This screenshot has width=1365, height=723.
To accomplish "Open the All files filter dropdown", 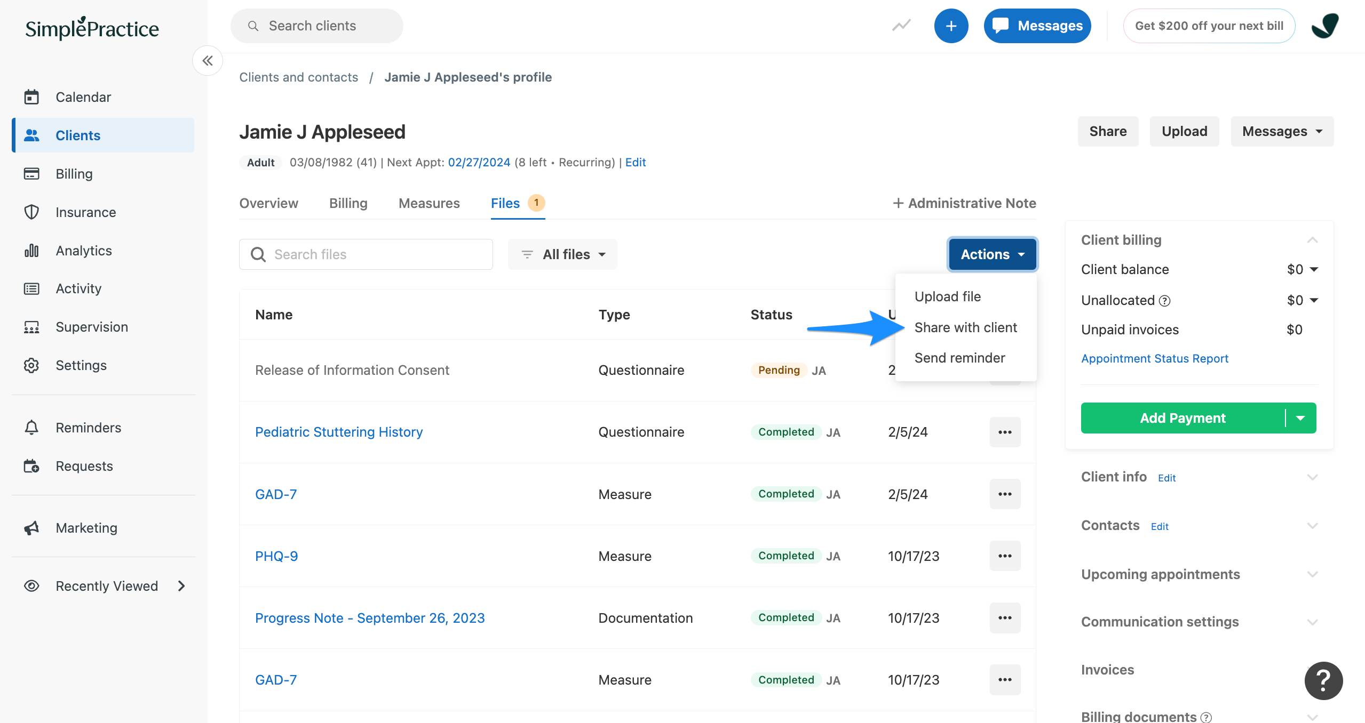I will pos(562,254).
